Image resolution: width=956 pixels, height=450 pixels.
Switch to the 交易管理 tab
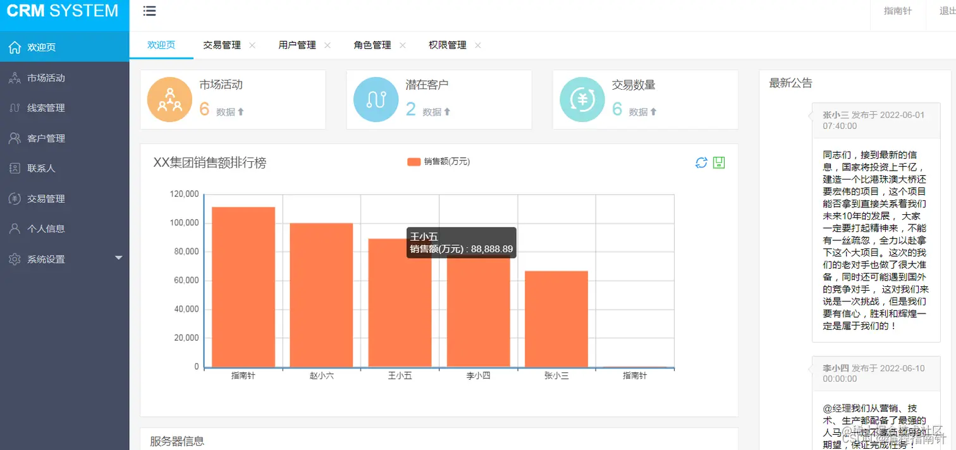(222, 46)
